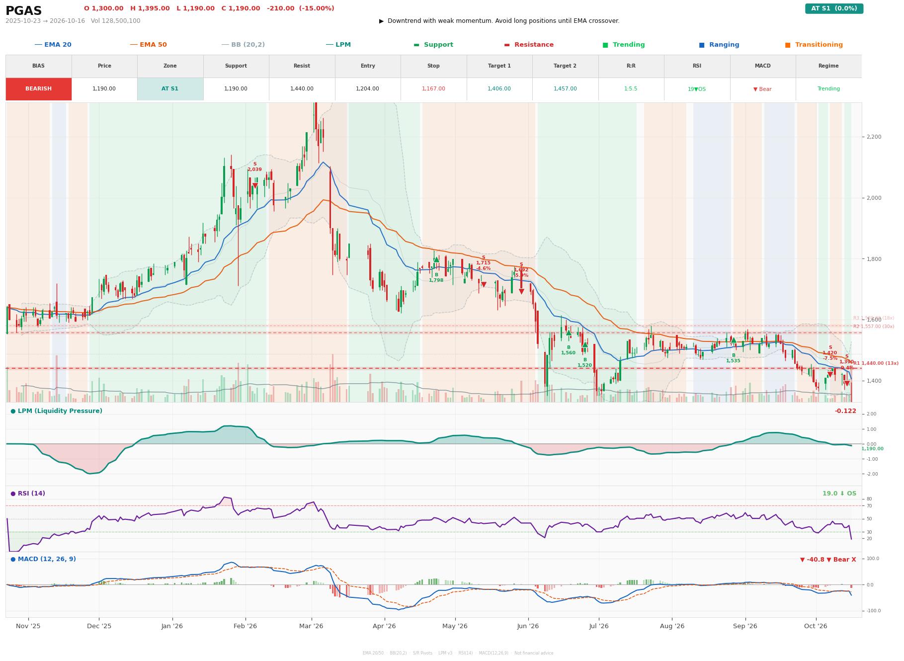904x661 pixels.
Task: Click the -40.8 Bear X MACD reading
Action: 828,560
